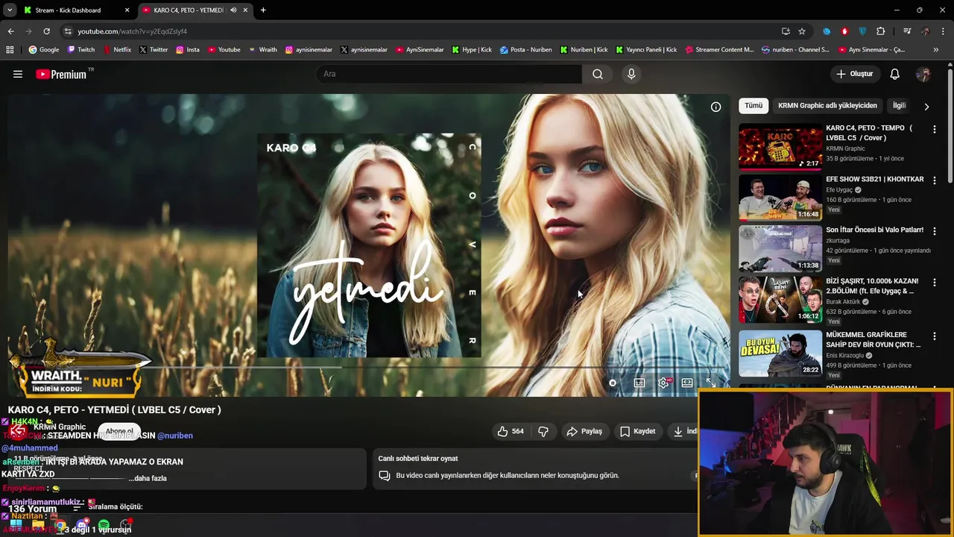Viewport: 954px width, 537px height.
Task: Show hidden bookmarks with double chevron
Action: [935, 50]
